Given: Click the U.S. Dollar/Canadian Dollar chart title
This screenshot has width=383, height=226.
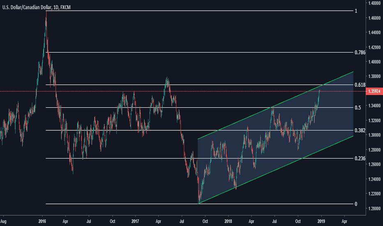Looking at the screenshot, I should pyautogui.click(x=37, y=7).
